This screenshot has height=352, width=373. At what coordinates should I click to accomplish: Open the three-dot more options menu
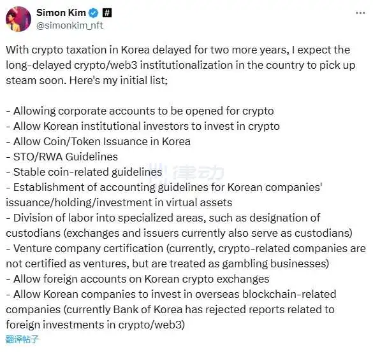pos(360,13)
